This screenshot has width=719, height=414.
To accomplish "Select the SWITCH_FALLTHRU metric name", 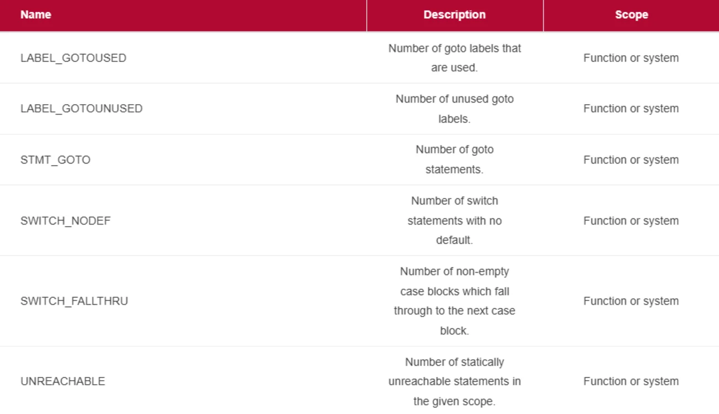I will coord(74,301).
